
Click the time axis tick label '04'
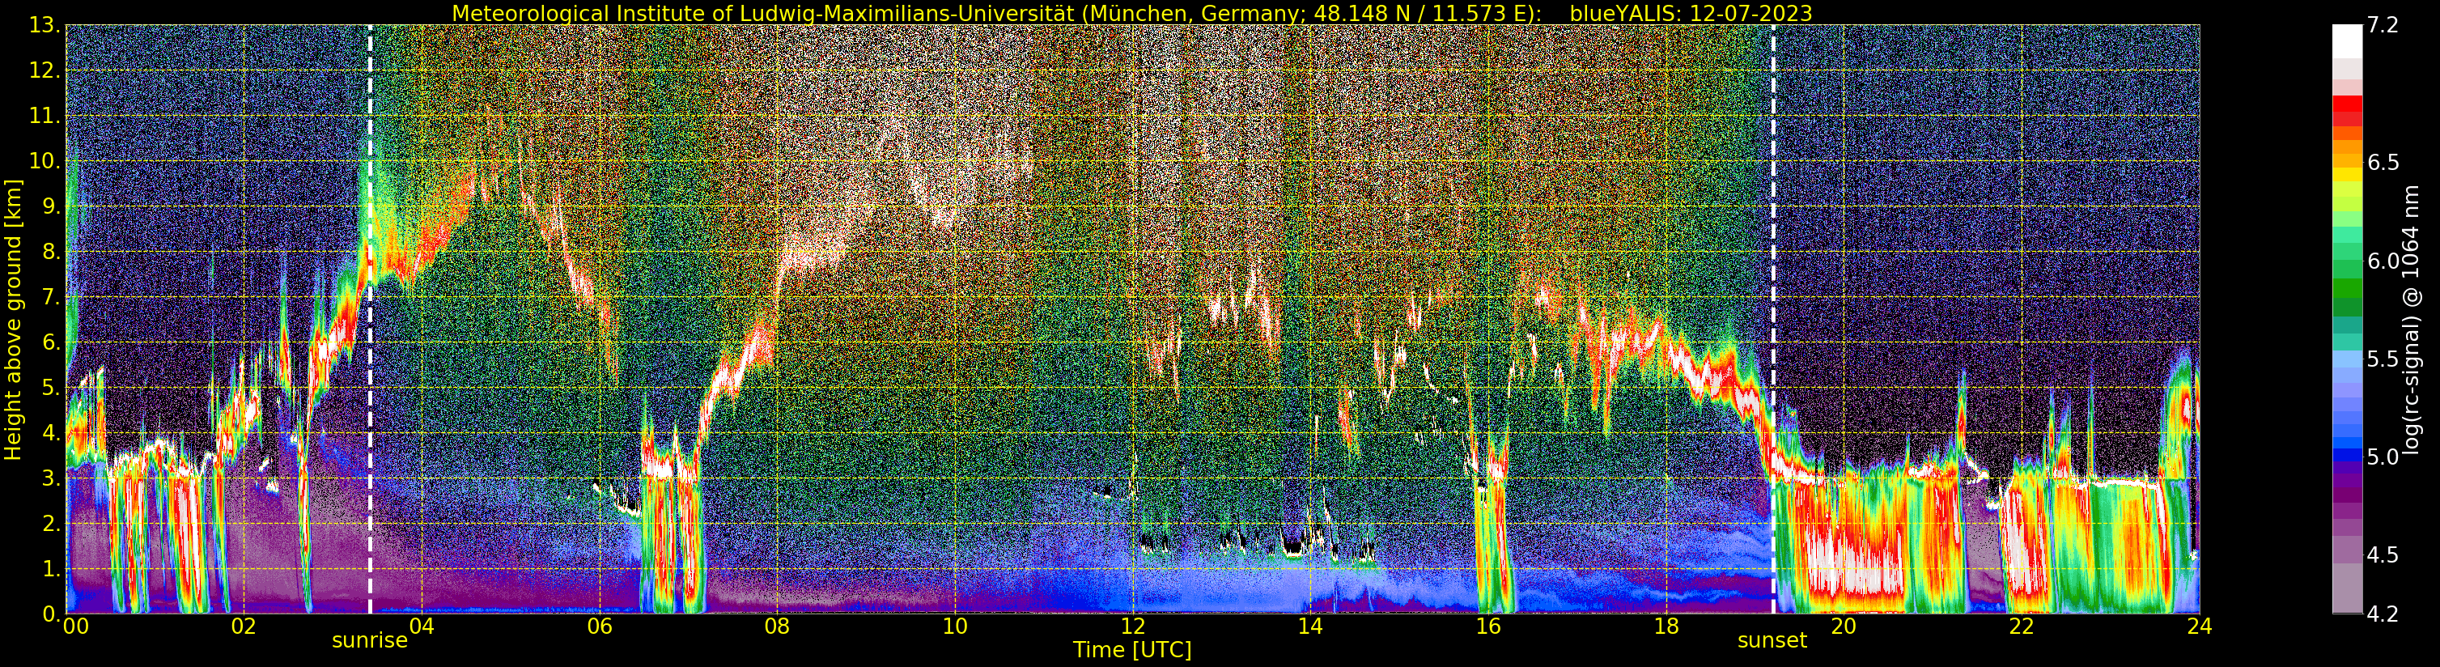(x=422, y=627)
